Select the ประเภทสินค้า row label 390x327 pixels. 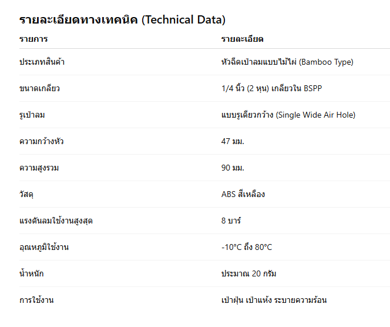(42, 62)
